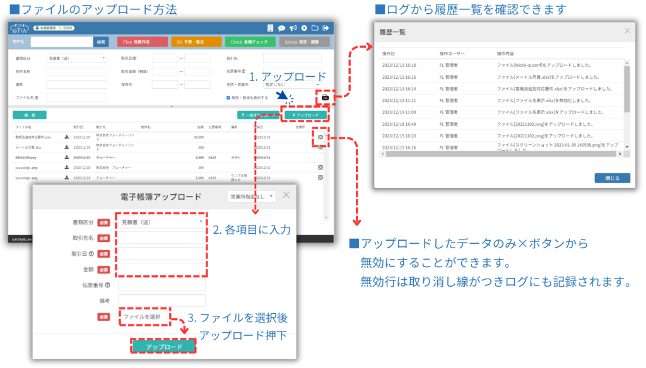The height and width of the screenshot is (368, 646).
Task: Click the 取引先名 field in upload dialog
Action: click(161, 238)
